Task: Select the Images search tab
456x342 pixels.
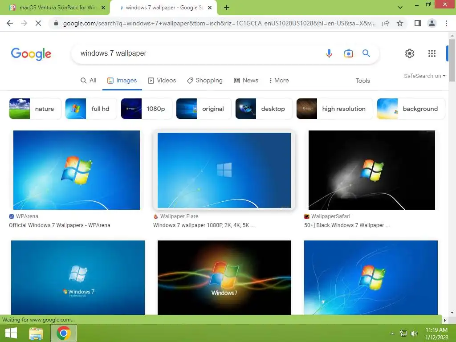Action: (122, 81)
